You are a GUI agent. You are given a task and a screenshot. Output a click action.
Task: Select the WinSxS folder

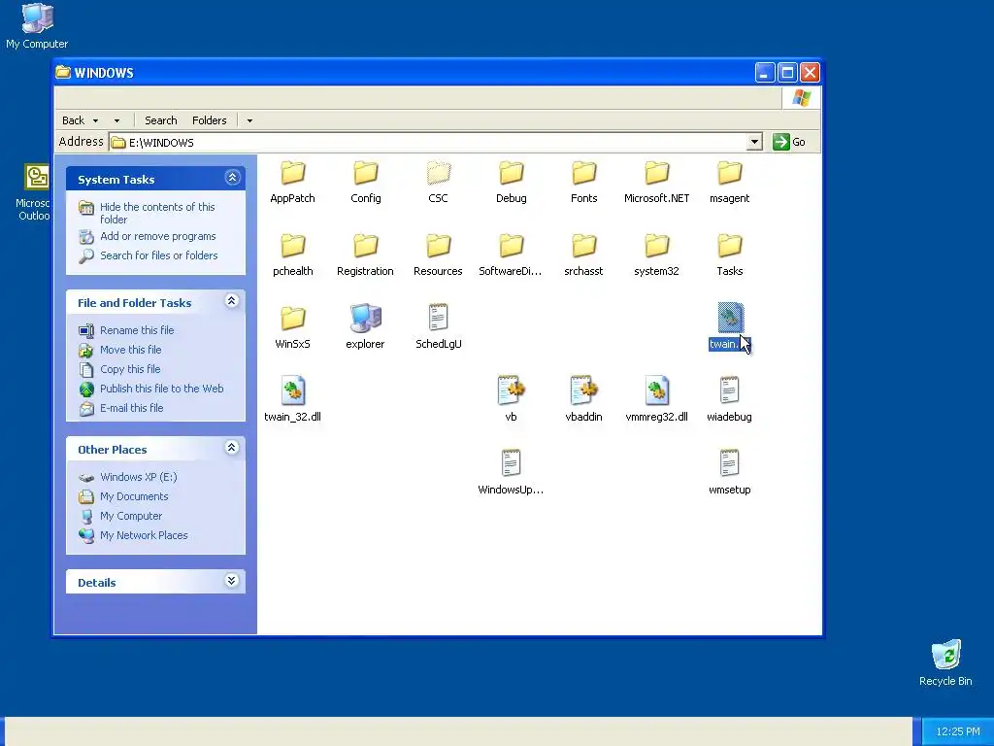(x=292, y=327)
